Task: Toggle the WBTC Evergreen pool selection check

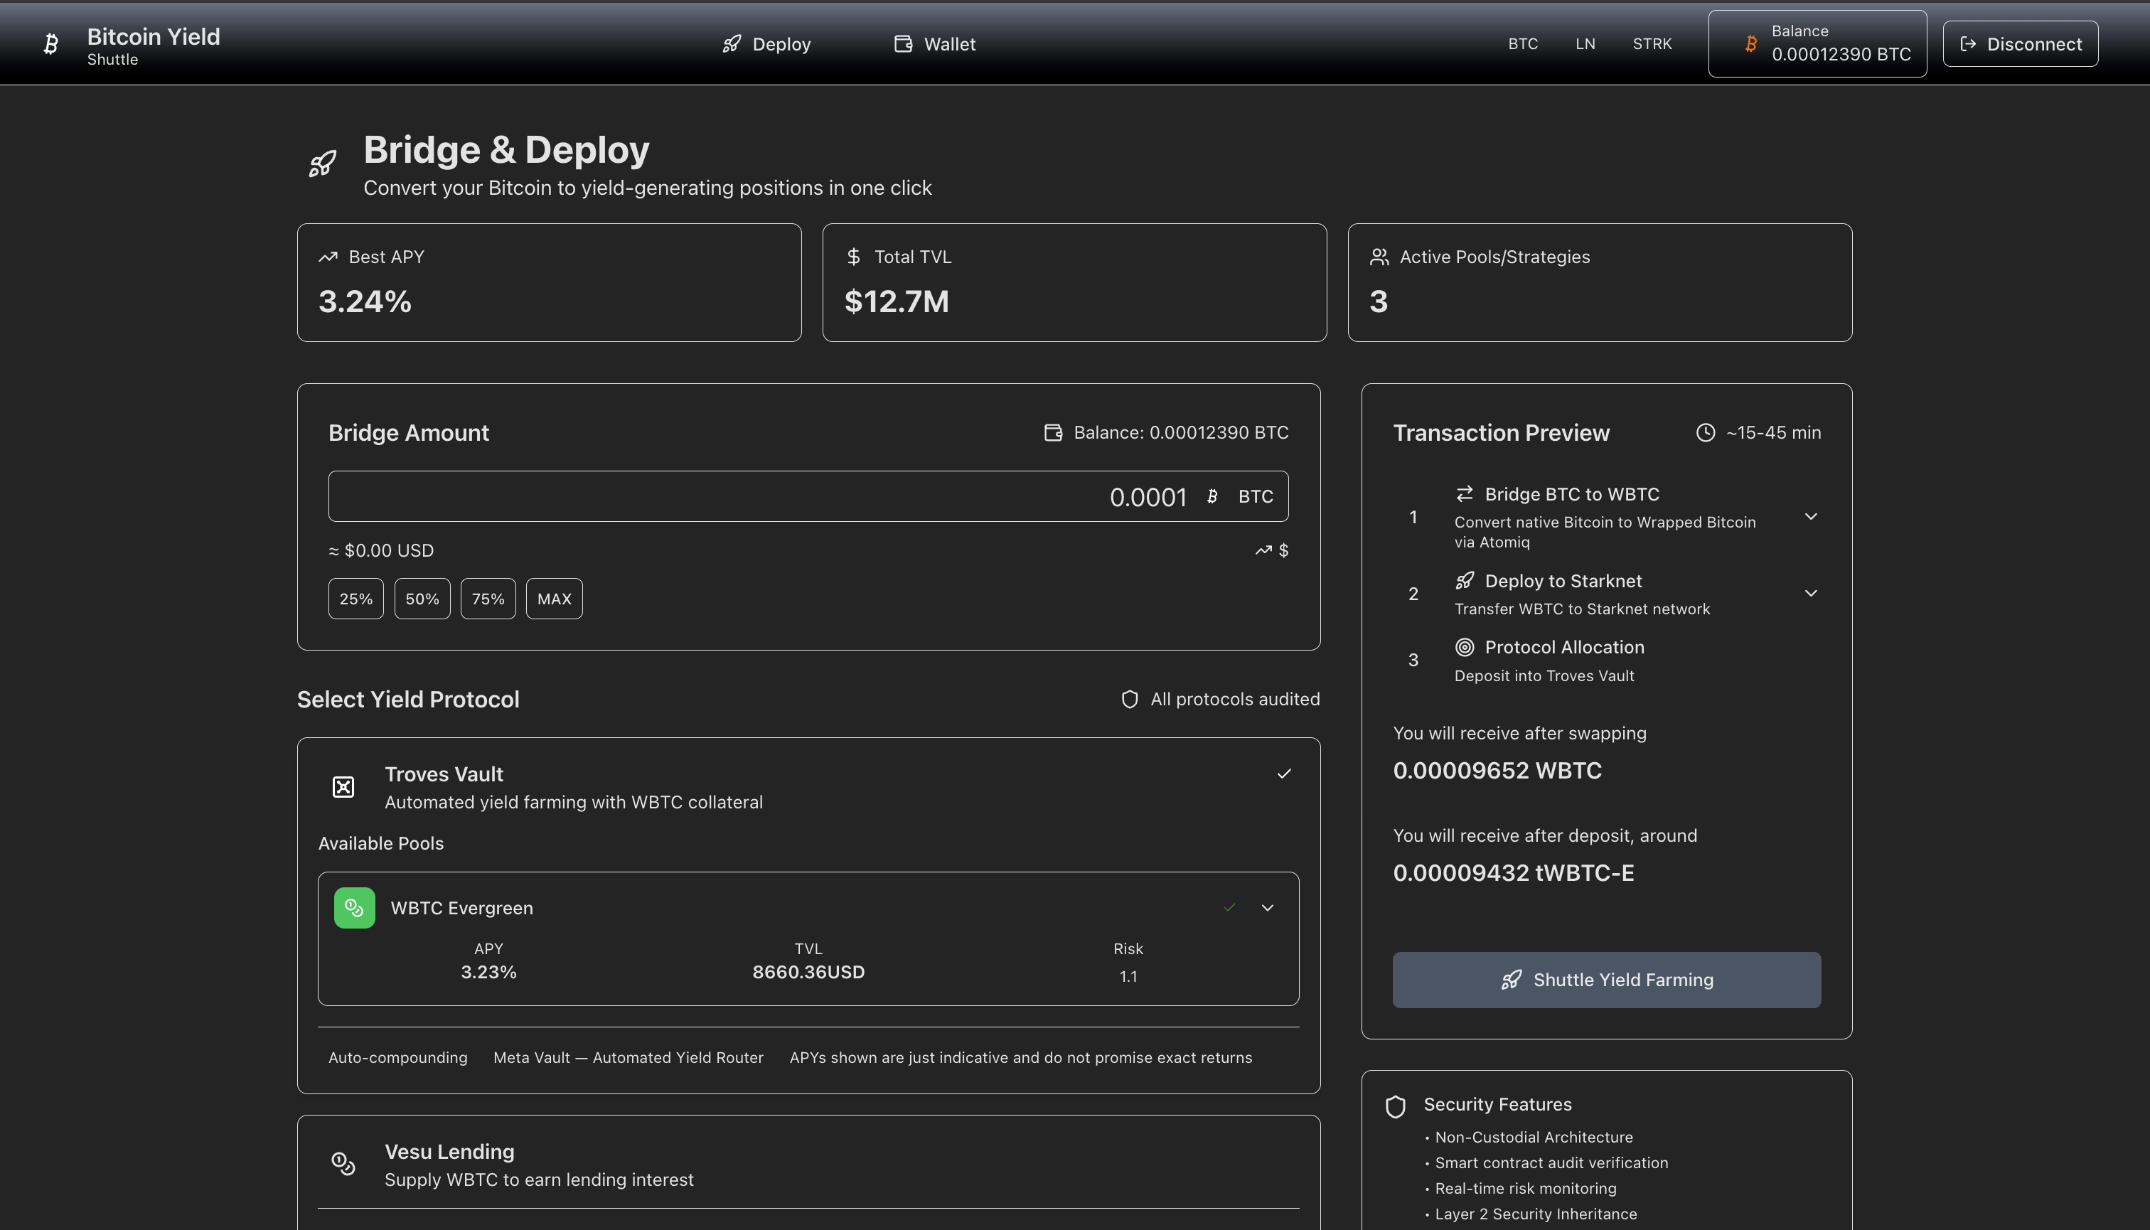Action: click(x=1229, y=908)
